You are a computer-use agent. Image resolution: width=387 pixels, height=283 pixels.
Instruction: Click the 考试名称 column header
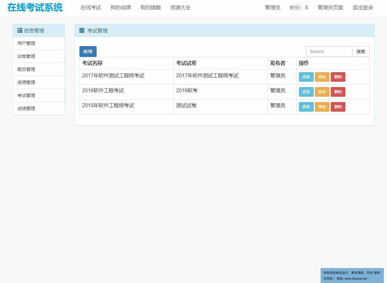(x=126, y=63)
